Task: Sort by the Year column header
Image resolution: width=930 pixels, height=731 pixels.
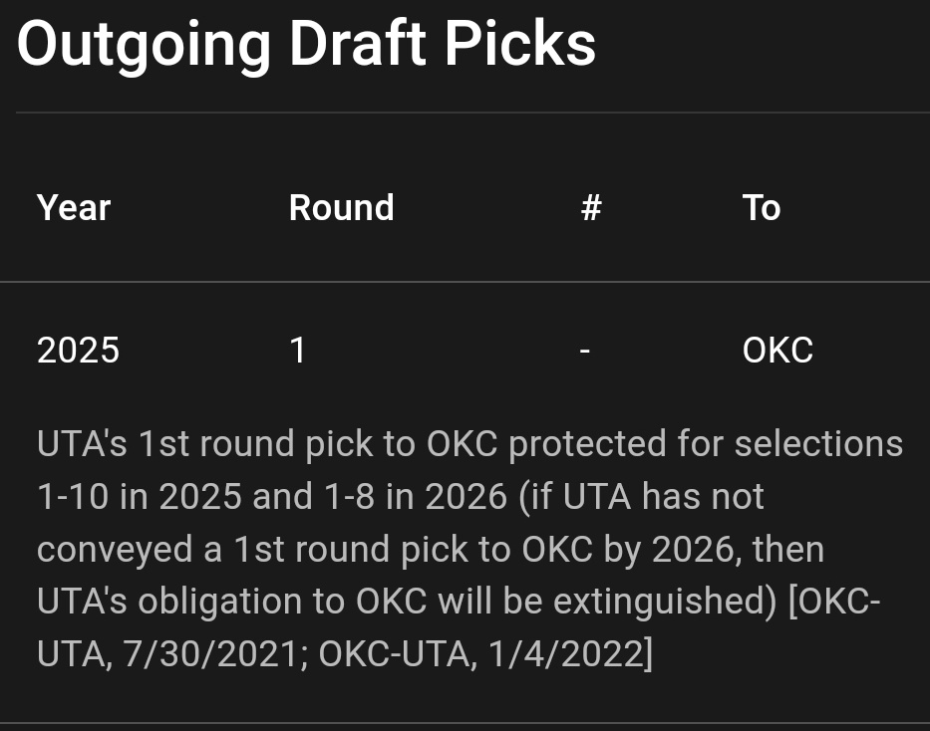Action: [x=74, y=208]
